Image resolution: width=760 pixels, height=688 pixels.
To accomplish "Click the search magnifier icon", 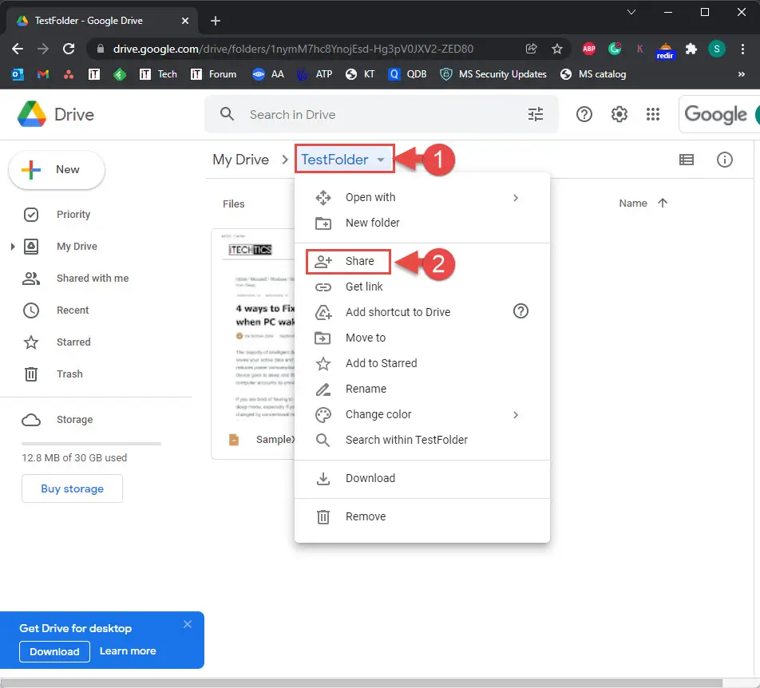I will click(227, 114).
